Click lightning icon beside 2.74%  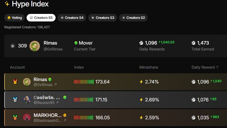[141, 82]
